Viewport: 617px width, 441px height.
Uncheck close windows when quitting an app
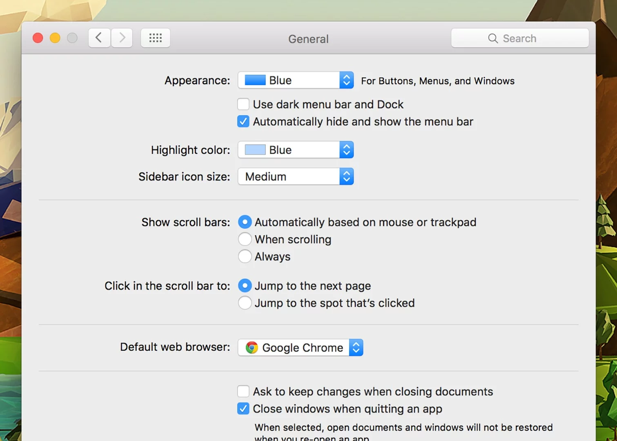pyautogui.click(x=243, y=408)
